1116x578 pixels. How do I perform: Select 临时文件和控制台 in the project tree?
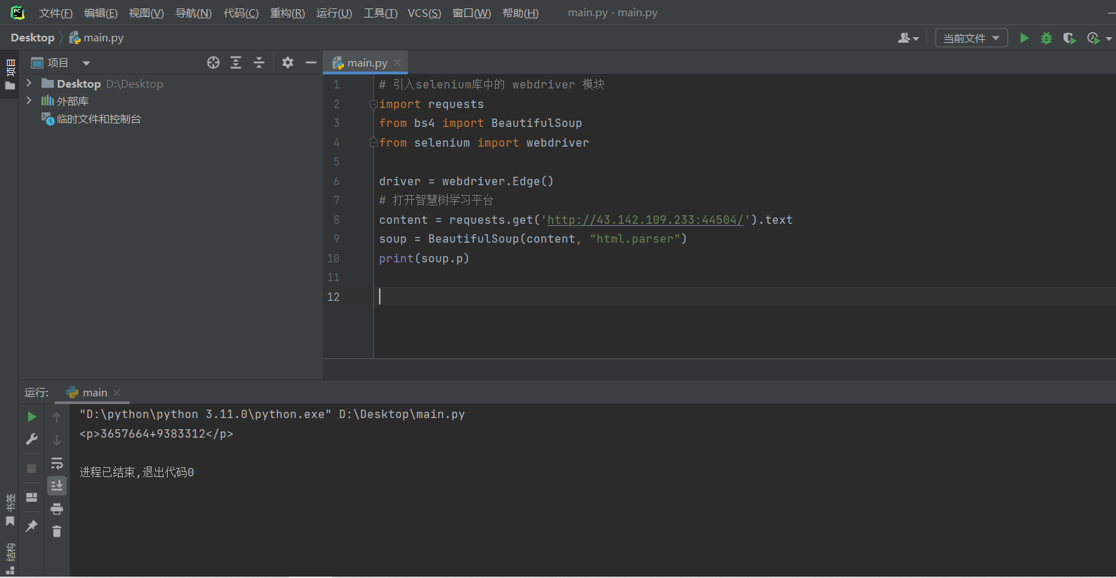click(98, 119)
